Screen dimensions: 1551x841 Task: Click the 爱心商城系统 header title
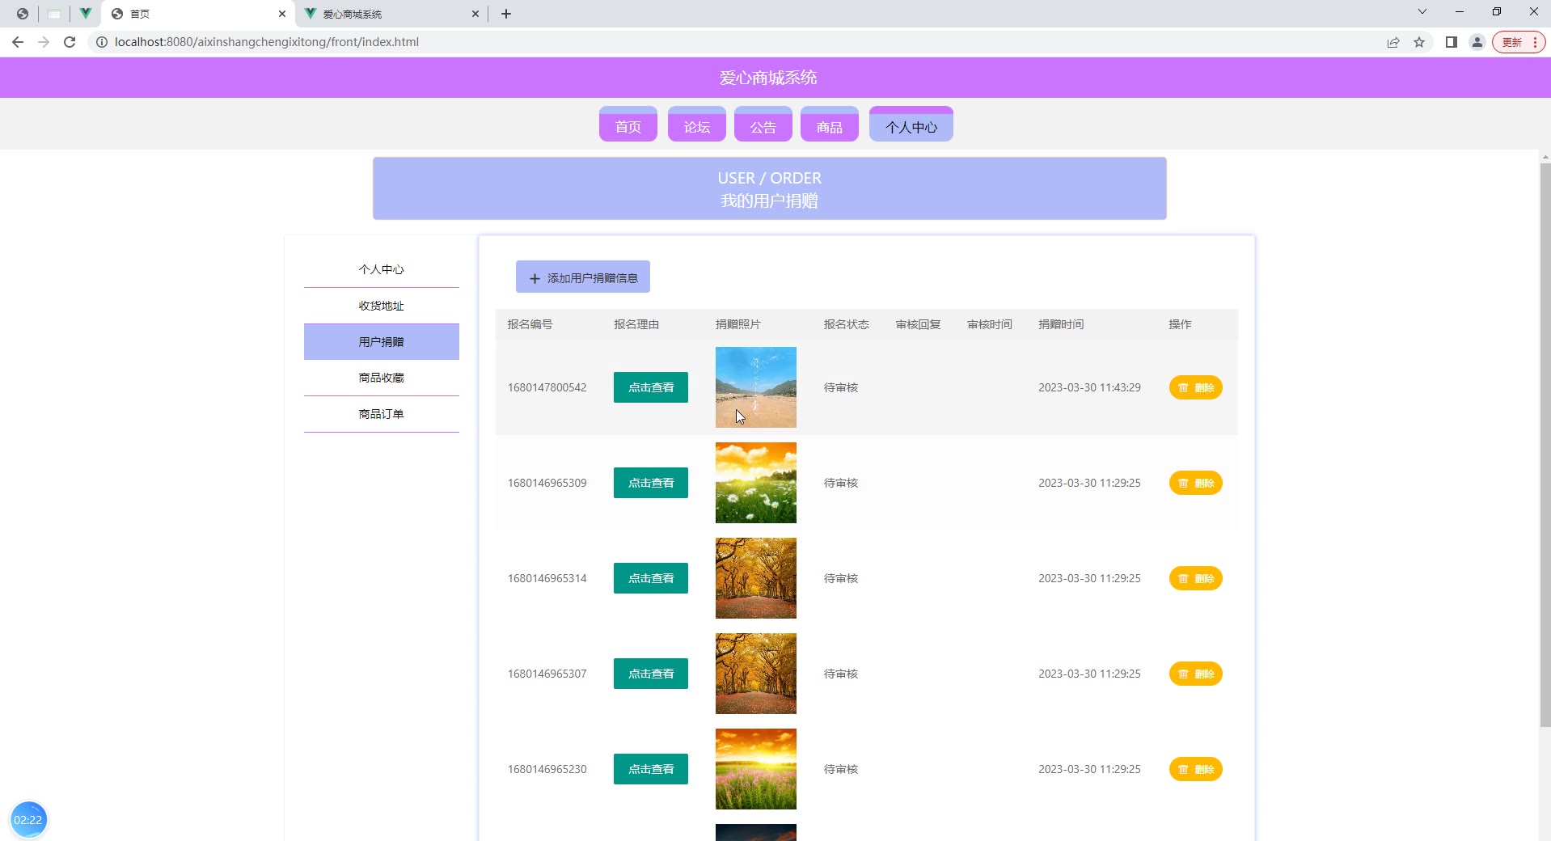[x=768, y=78]
